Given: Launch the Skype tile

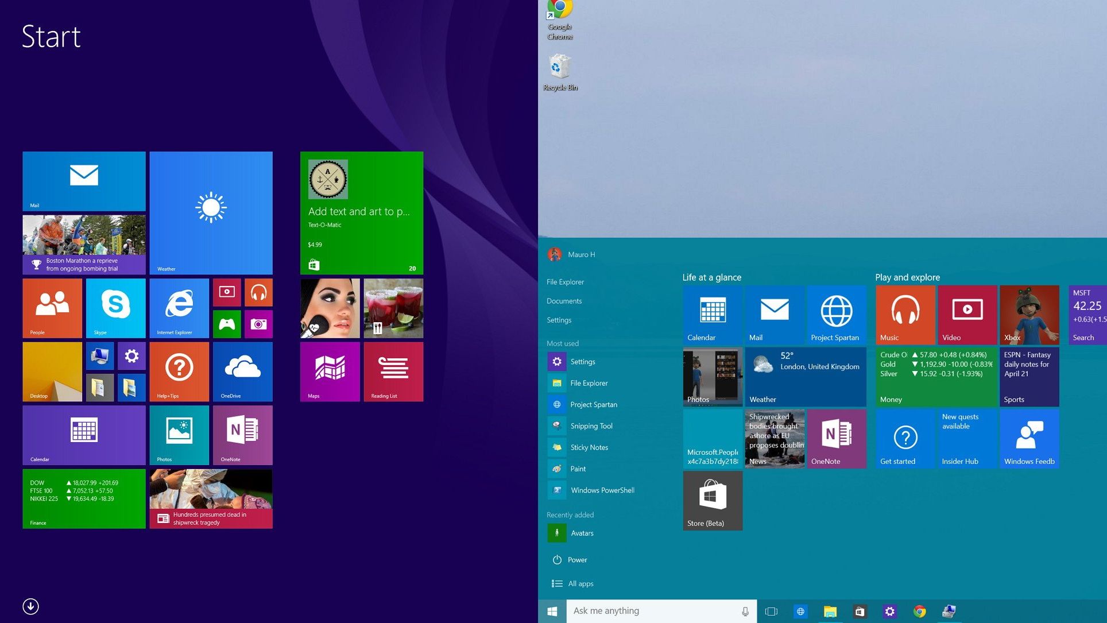Looking at the screenshot, I should click(x=115, y=308).
